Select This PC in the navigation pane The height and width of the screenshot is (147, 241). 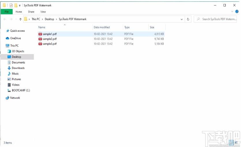click(14, 46)
